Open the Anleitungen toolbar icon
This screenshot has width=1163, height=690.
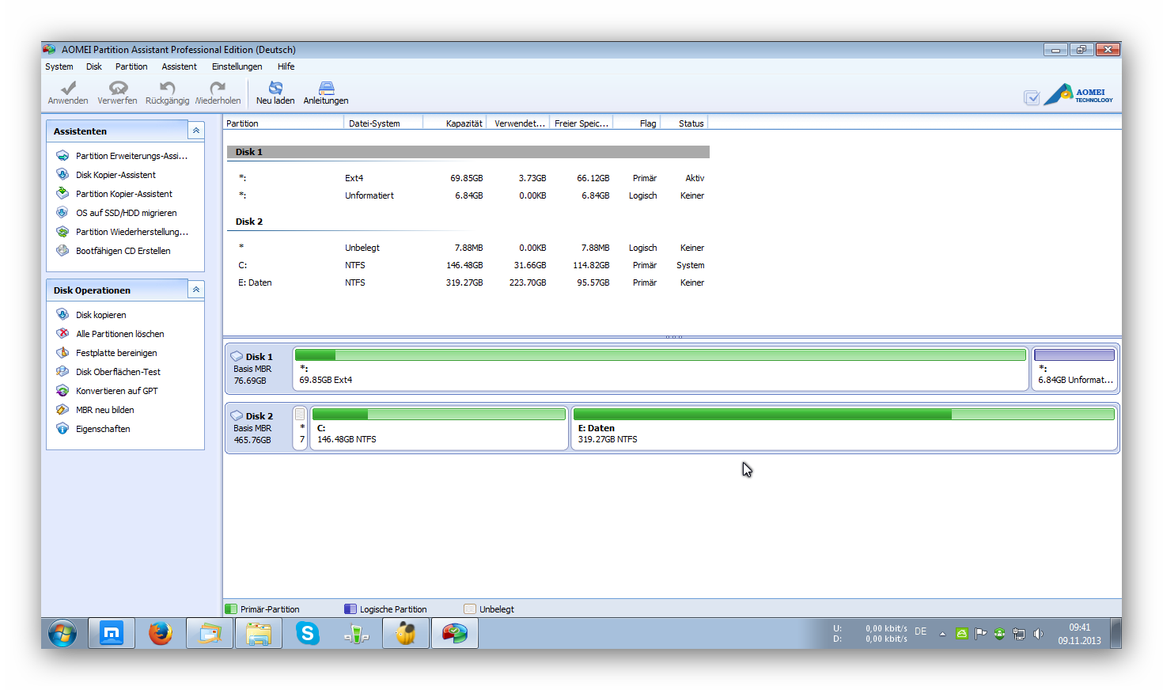[x=326, y=89]
